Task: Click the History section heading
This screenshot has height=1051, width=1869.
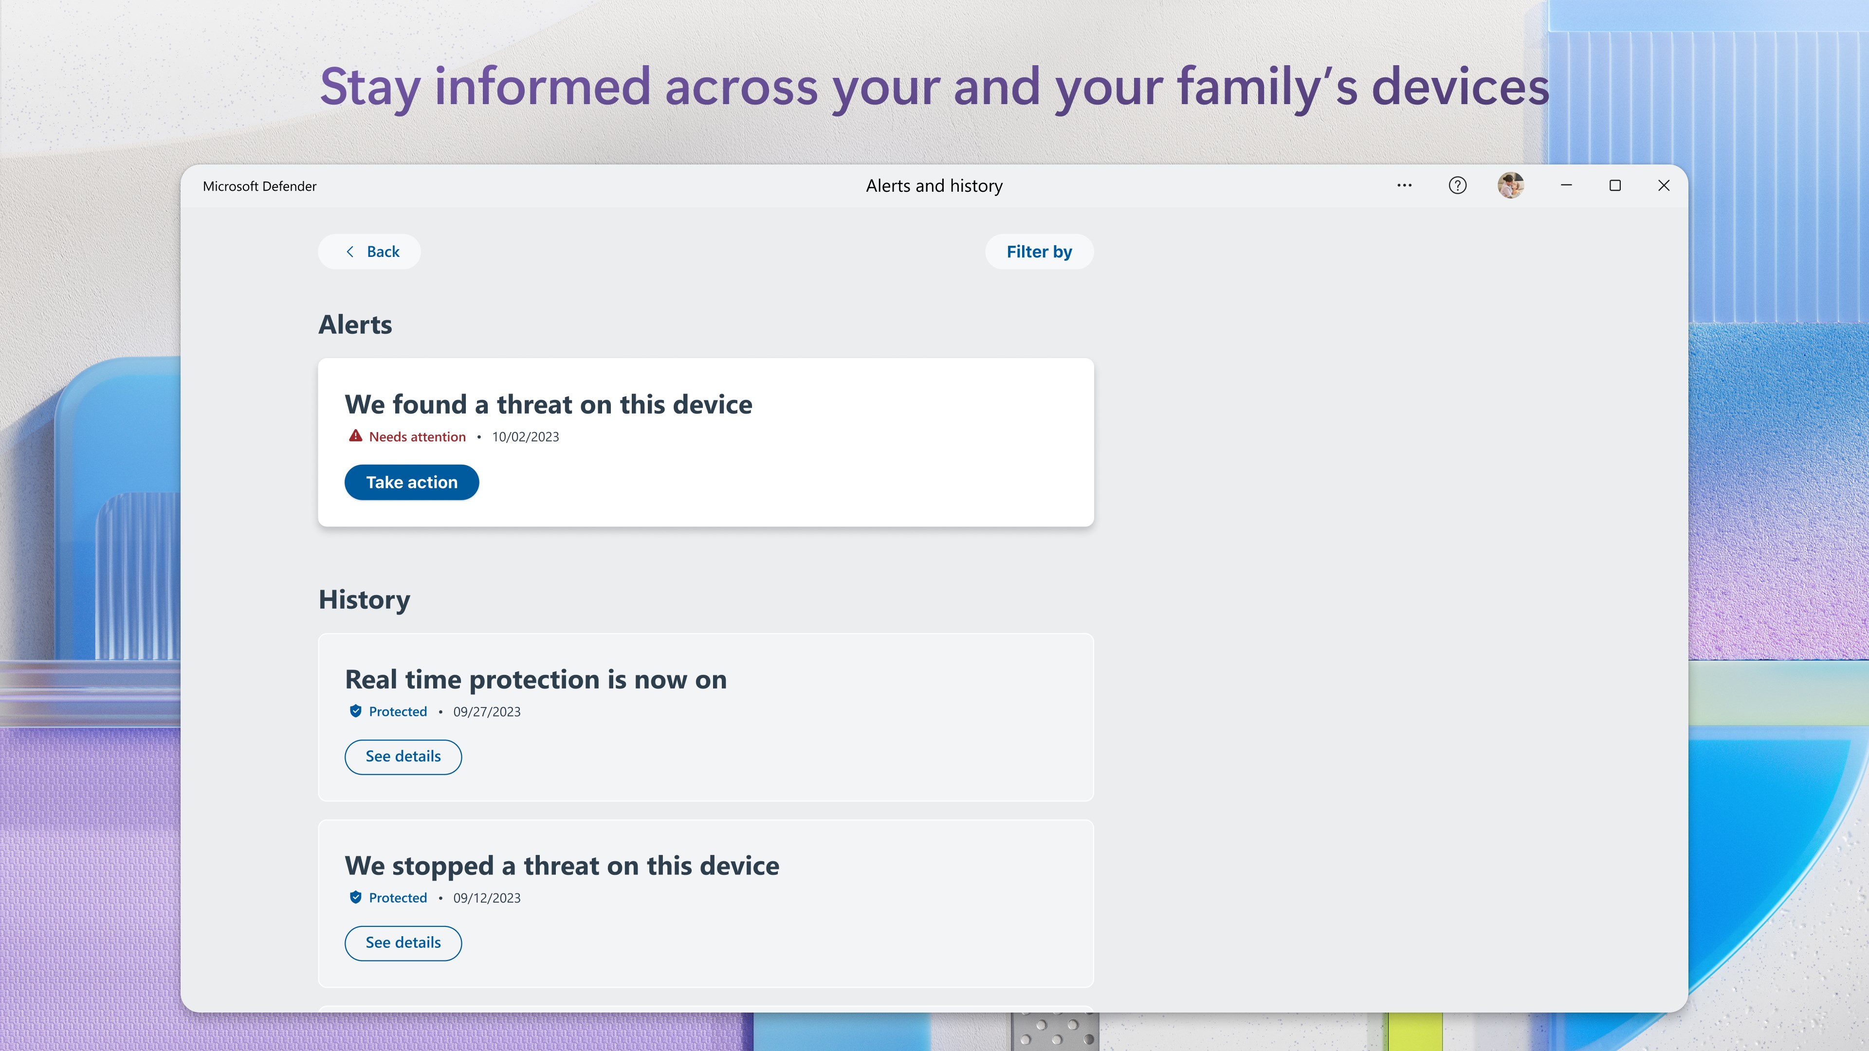Action: click(x=364, y=599)
